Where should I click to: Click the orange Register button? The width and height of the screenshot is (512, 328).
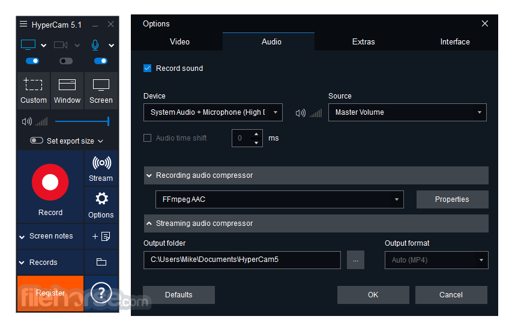[50, 293]
